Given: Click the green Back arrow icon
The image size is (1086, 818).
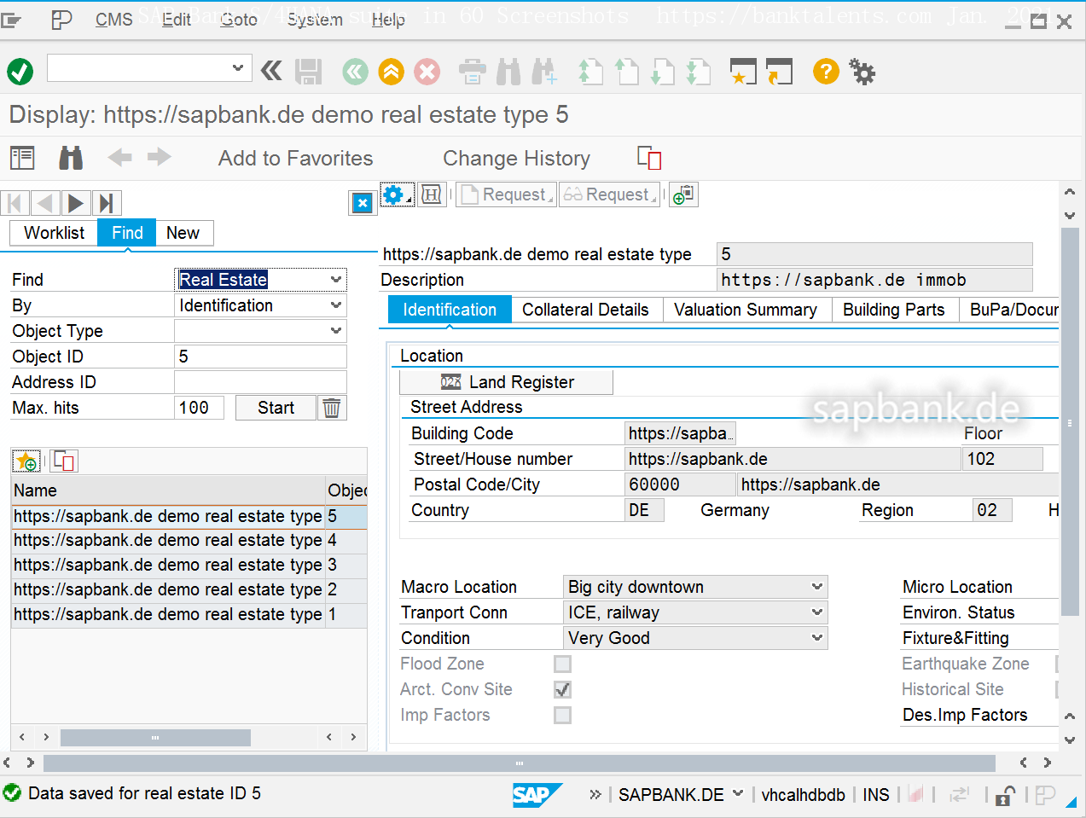Looking at the screenshot, I should (356, 72).
